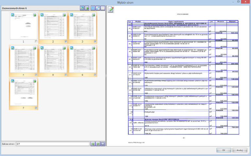Click inside the Zakres stron field showing 2-7
This screenshot has width=251, height=156.
(53, 144)
